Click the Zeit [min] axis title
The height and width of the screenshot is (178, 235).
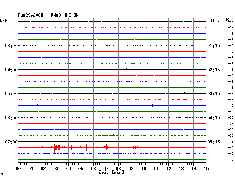(x=111, y=172)
